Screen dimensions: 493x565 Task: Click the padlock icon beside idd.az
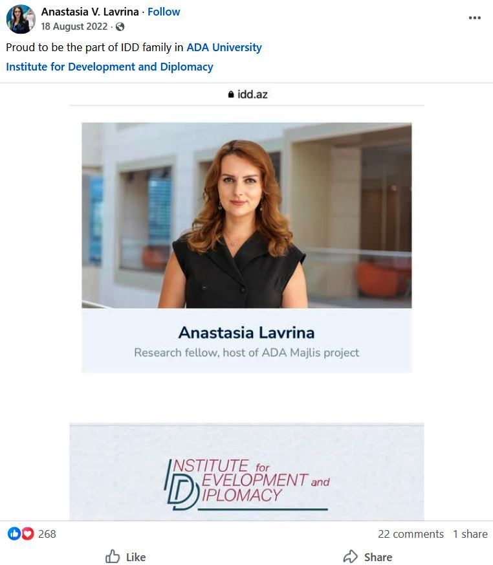[x=231, y=94]
